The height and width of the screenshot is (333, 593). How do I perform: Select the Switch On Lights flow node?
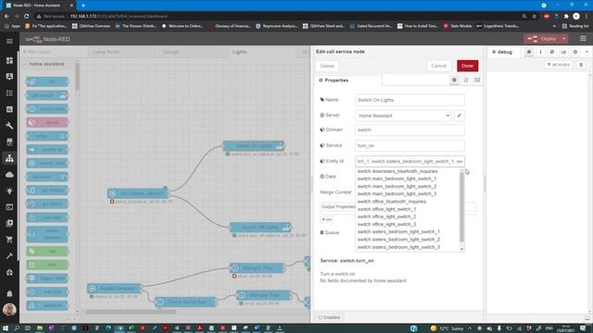253,146
